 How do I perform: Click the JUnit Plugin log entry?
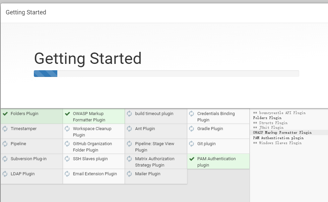click(x=268, y=128)
